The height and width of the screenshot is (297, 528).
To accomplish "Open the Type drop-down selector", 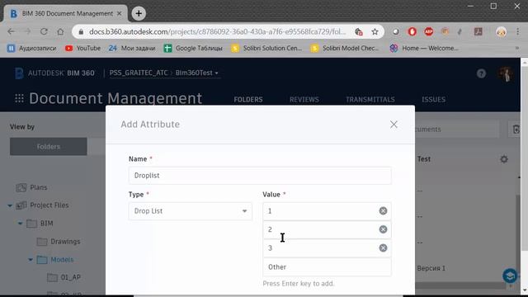I will click(x=191, y=211).
